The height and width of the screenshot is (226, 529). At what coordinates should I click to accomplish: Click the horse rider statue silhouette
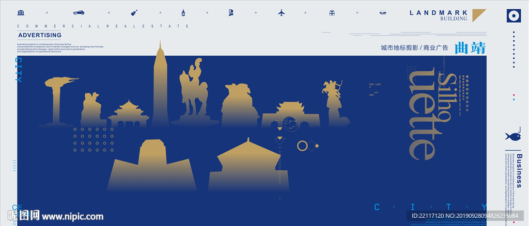click(x=195, y=92)
